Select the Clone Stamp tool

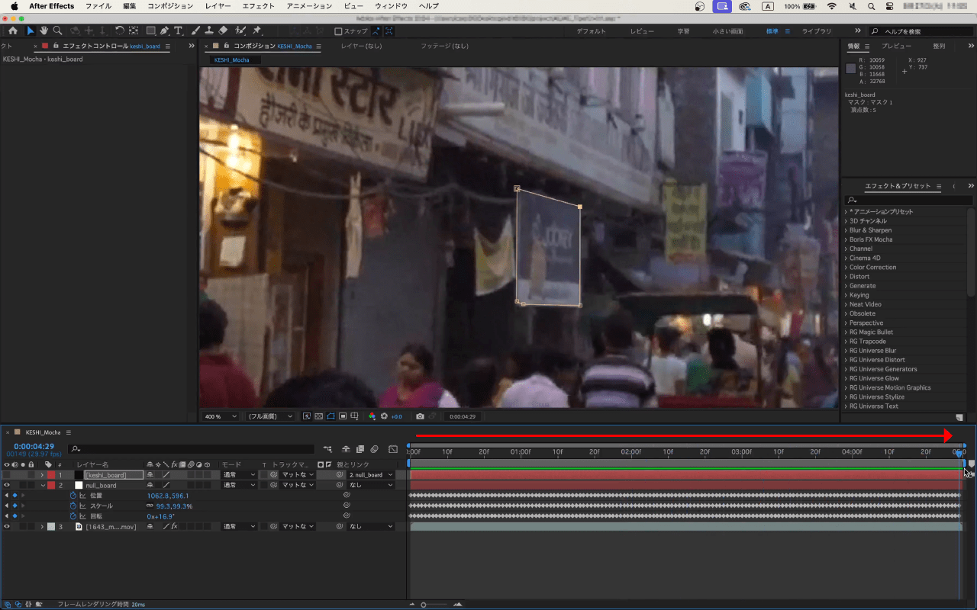[208, 31]
